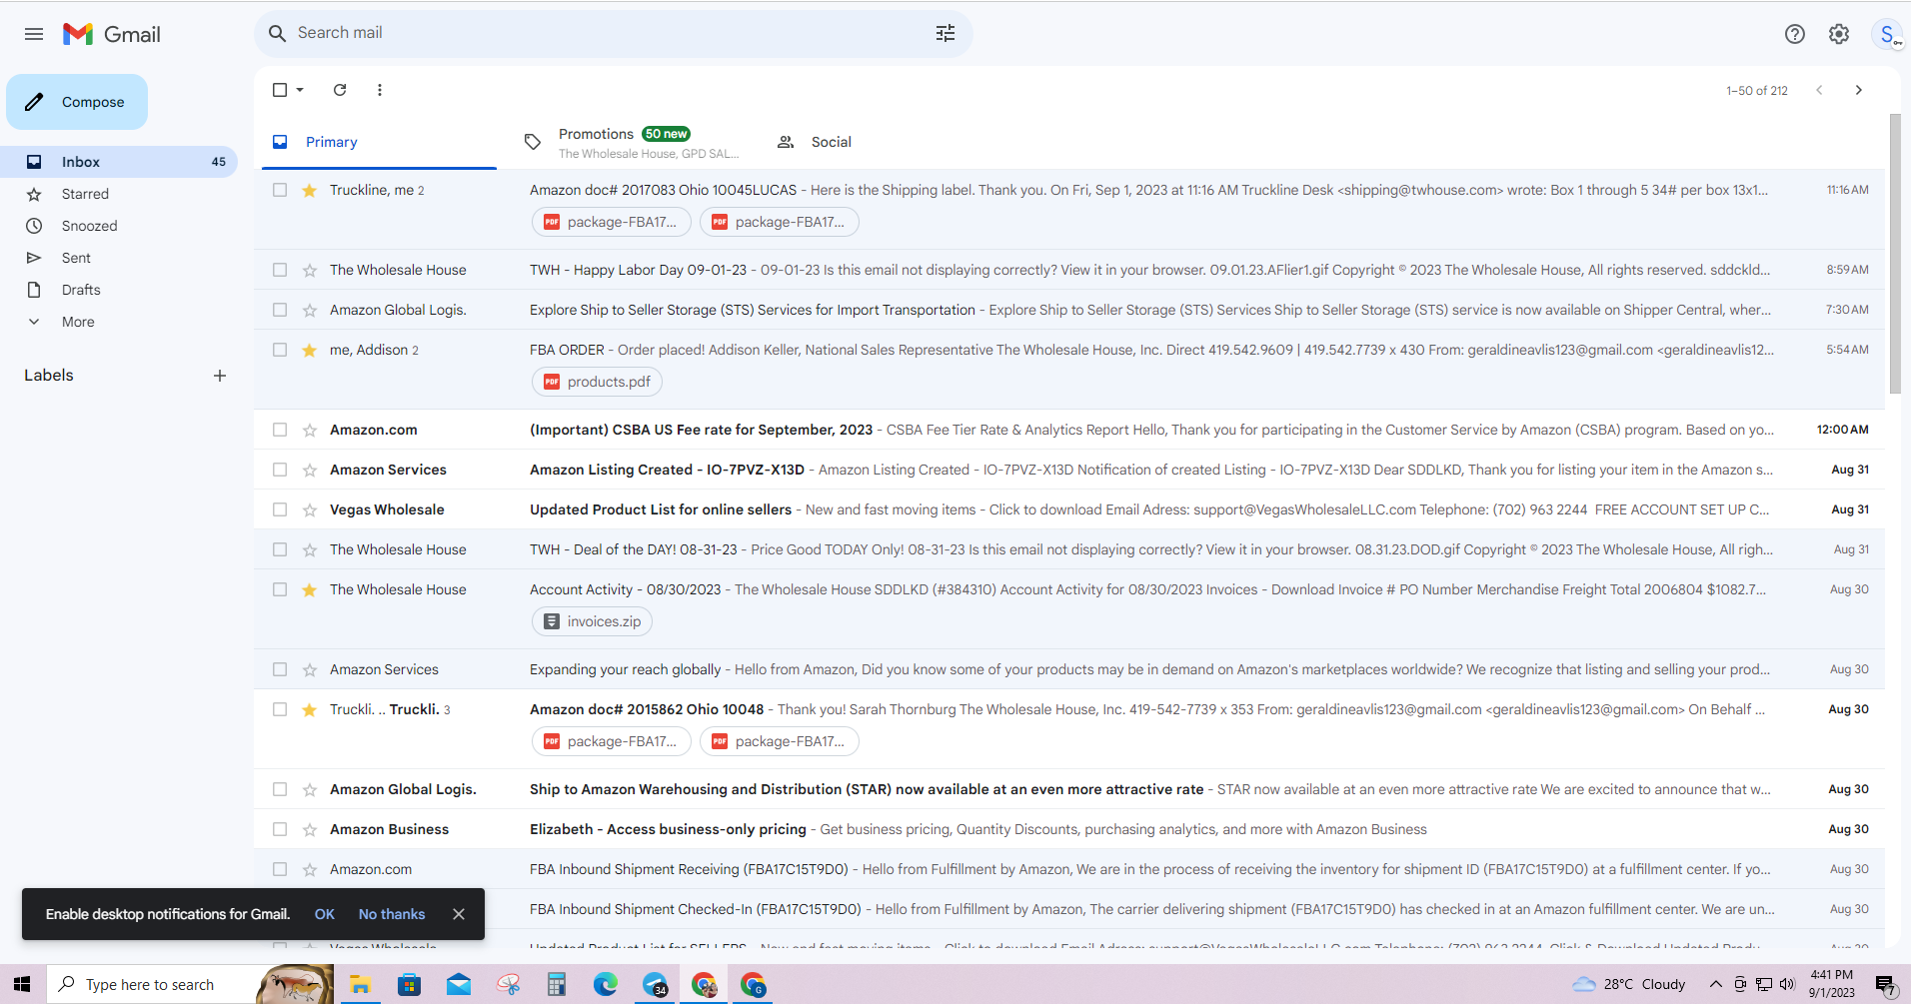Click OK to enable desktop notifications
1911x1004 pixels.
pos(325,914)
